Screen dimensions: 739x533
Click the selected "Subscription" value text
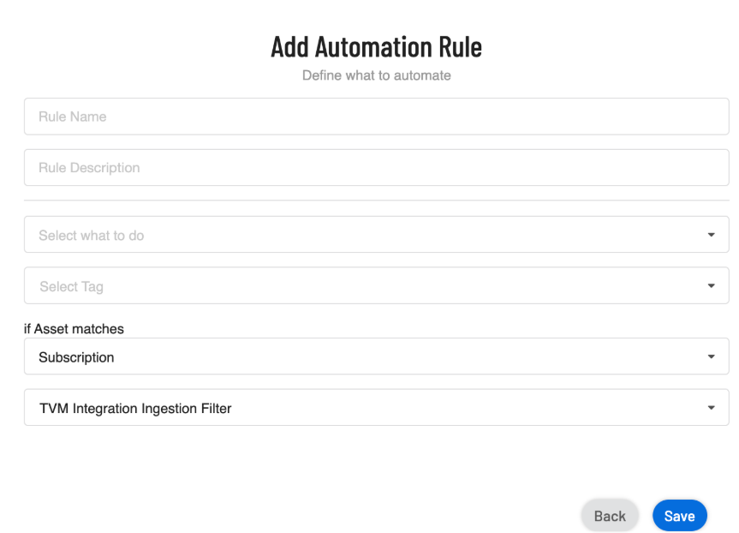76,357
